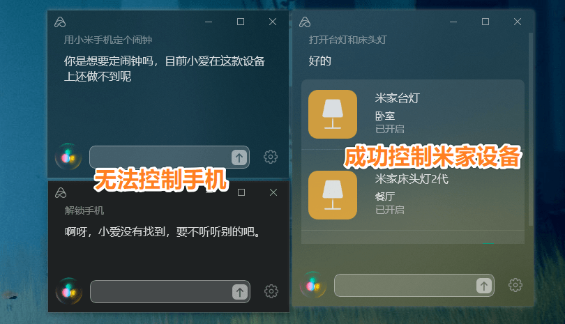Open settings gear in the 解锁手机 window
The height and width of the screenshot is (324, 565).
point(271,291)
